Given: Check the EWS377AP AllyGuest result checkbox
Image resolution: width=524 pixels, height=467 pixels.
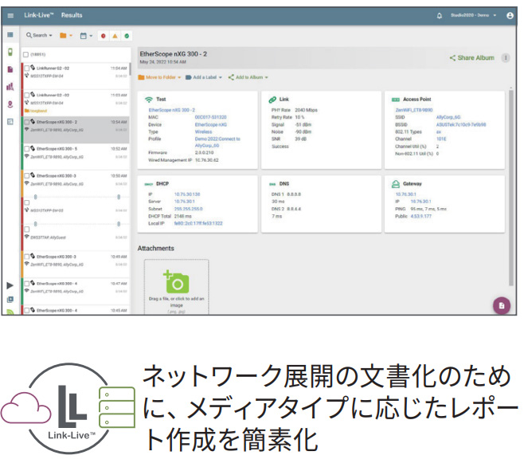Looking at the screenshot, I should [27, 230].
